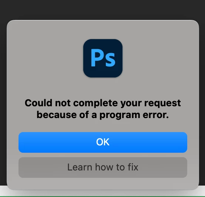Click the dark blue Photoshop logo square
Viewport: 205px width, 197px height.
pyautogui.click(x=103, y=58)
